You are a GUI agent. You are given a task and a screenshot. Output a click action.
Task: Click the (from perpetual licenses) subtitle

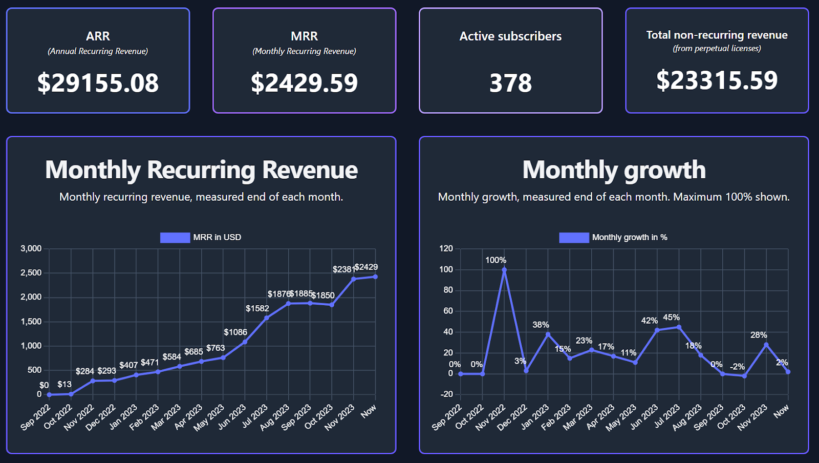[x=717, y=49]
